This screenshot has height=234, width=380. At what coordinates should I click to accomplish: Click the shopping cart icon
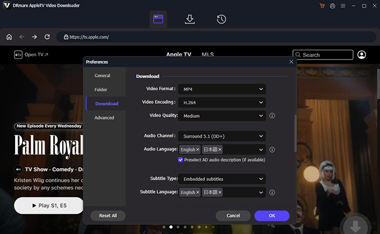click(x=322, y=5)
